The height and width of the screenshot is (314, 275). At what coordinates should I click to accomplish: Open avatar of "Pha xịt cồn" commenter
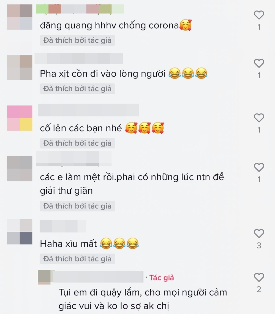pos(20,67)
